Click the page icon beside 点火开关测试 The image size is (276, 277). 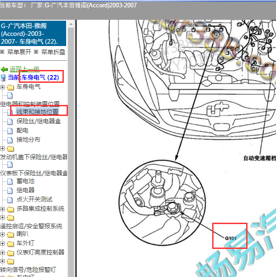click(x=10, y=200)
